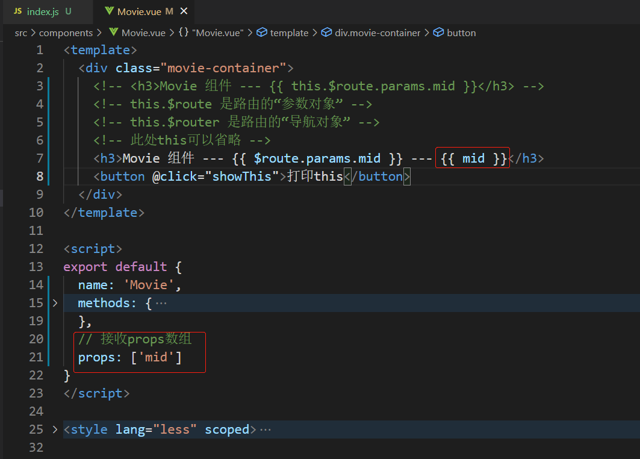Click the JS file icon on index.js tab

[17, 11]
